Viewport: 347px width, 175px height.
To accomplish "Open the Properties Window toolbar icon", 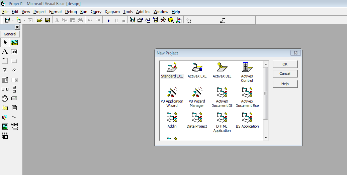I will [140, 20].
